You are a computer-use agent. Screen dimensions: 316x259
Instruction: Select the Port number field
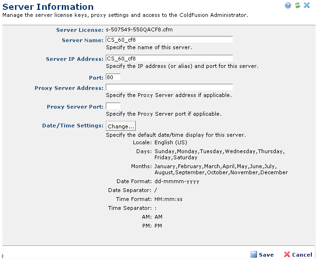pyautogui.click(x=113, y=77)
